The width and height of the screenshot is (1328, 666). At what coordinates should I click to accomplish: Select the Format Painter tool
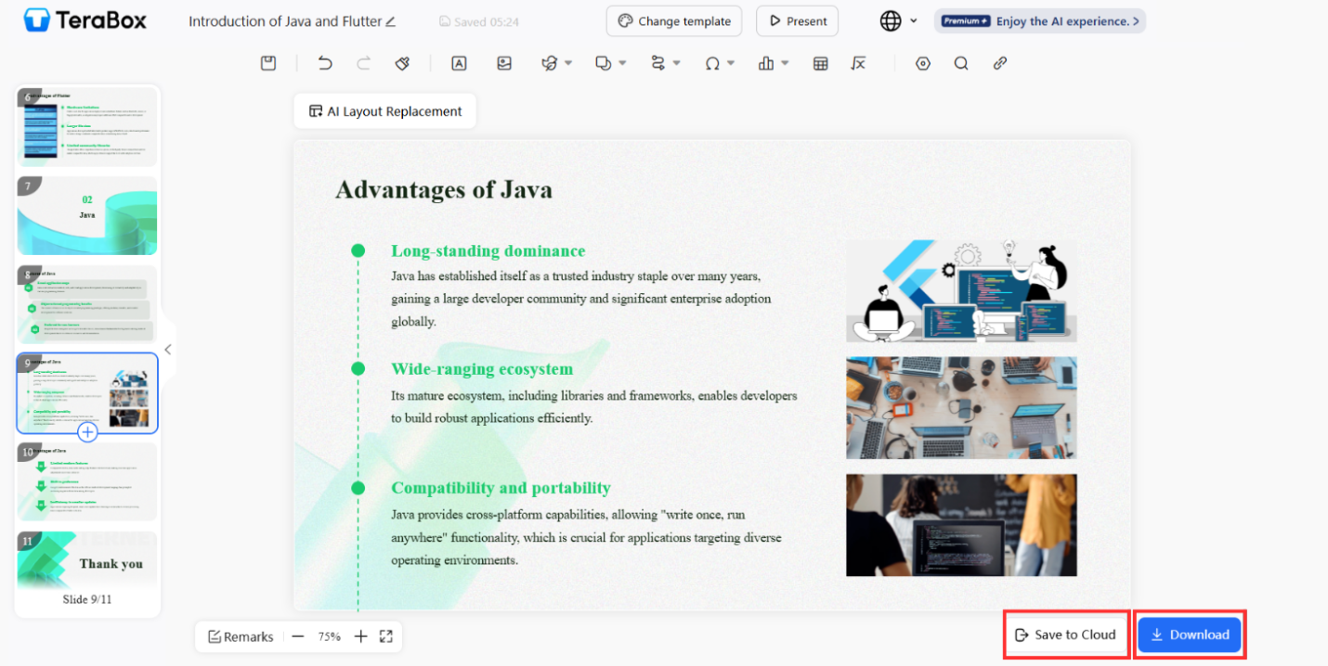(x=401, y=63)
